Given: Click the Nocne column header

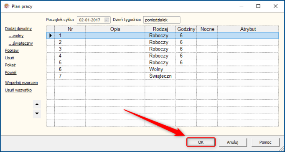Looking at the screenshot, I should [x=207, y=29].
